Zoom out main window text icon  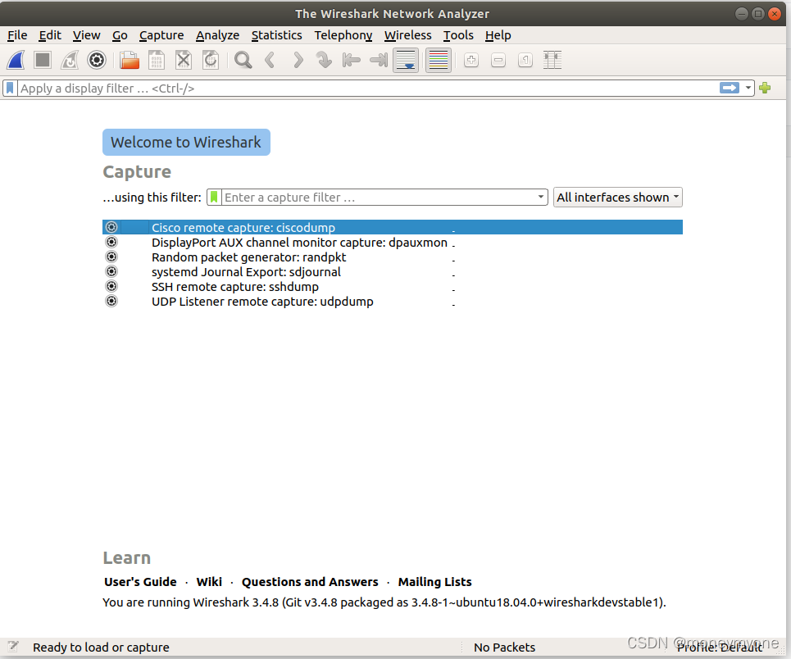[x=498, y=60]
